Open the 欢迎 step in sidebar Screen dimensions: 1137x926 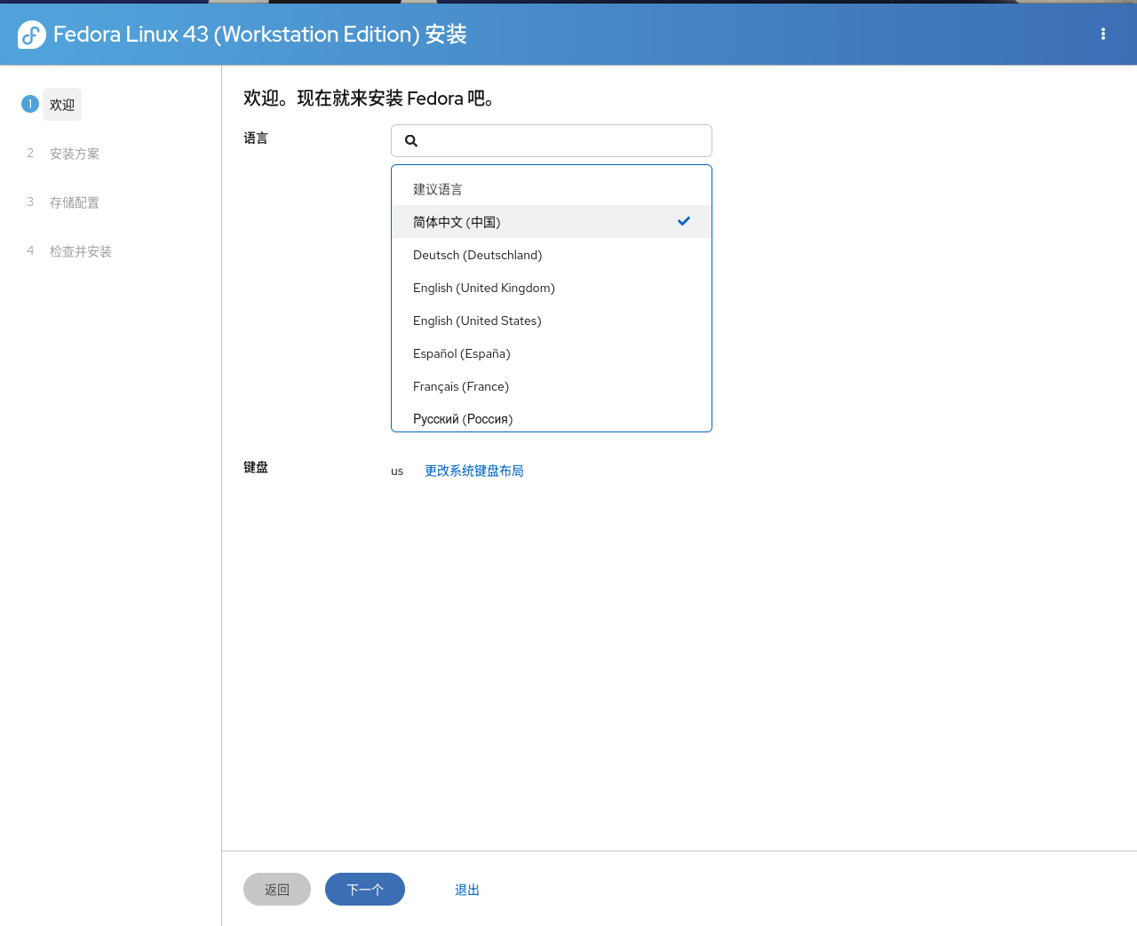(x=62, y=105)
